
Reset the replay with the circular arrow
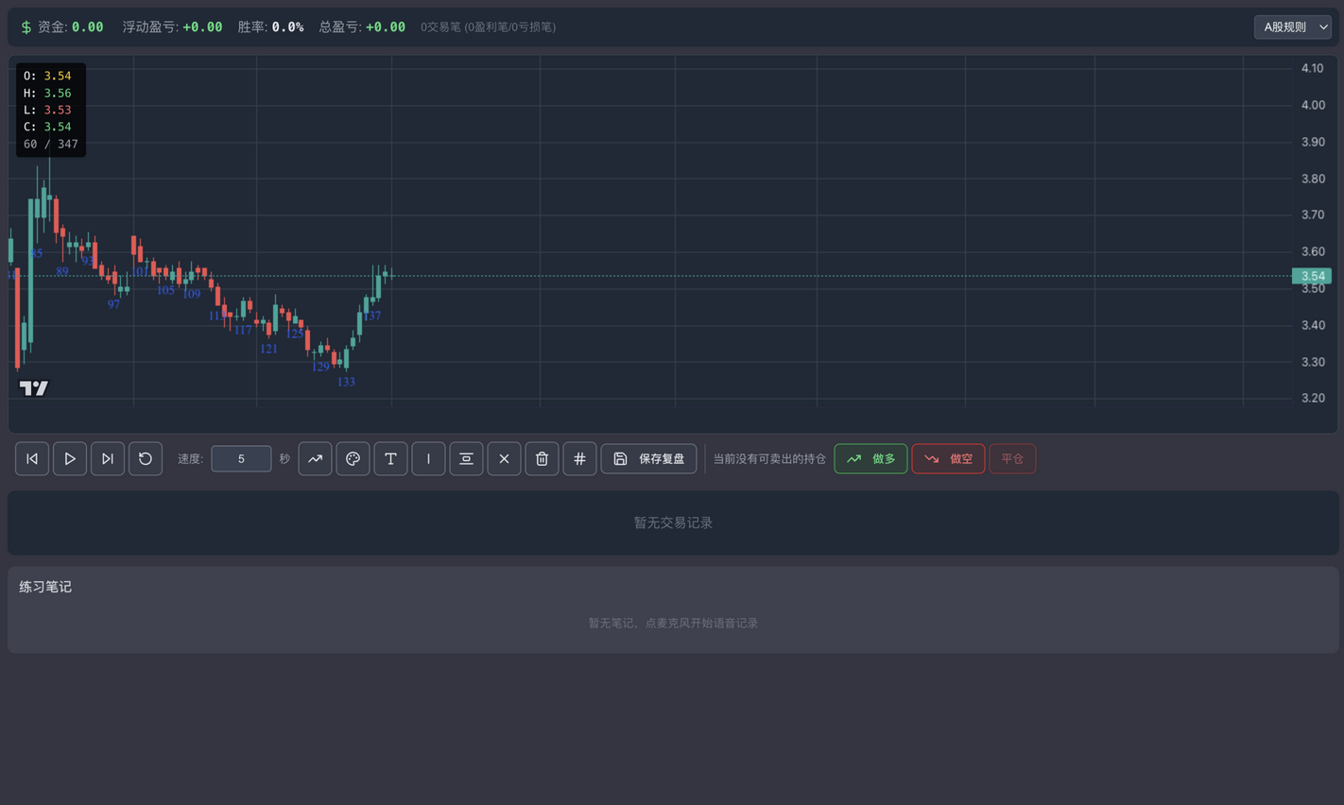pos(146,459)
